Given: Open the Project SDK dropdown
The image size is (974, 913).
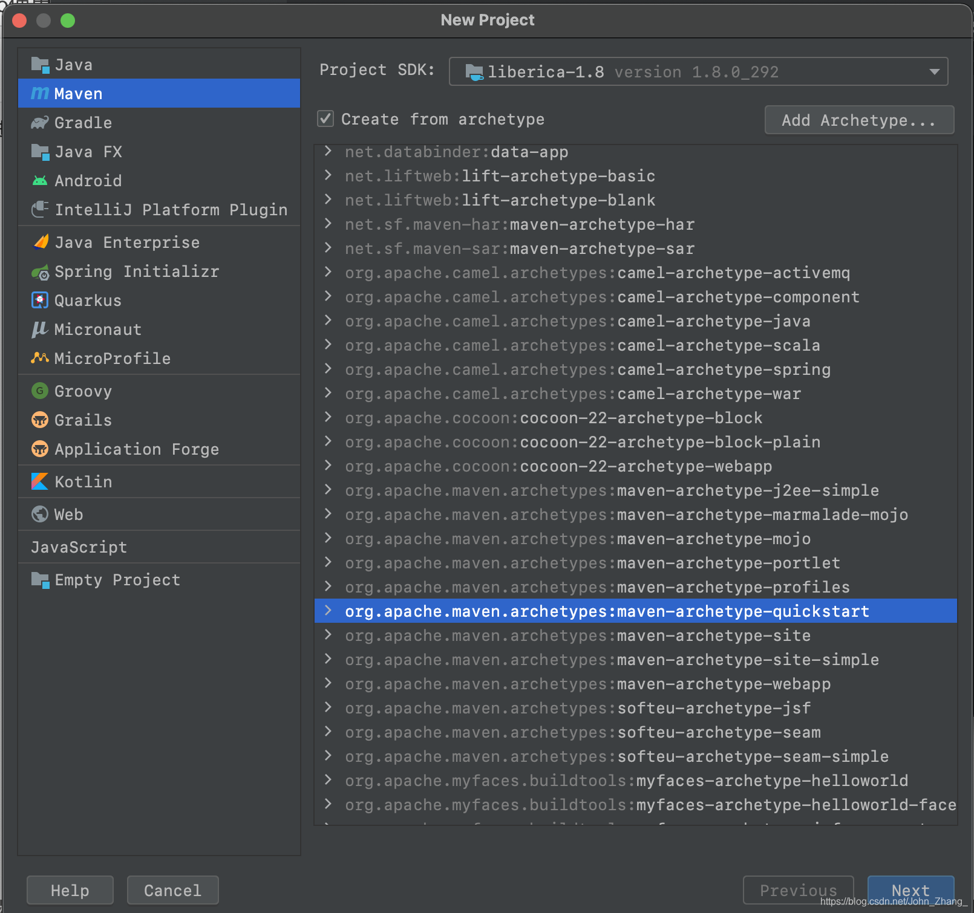Looking at the screenshot, I should click(698, 72).
